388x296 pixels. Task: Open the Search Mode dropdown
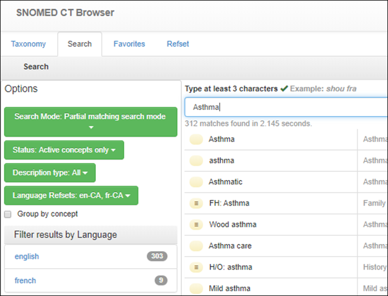click(90, 122)
